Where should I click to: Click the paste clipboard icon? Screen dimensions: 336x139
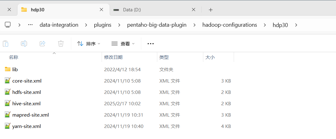6,44
